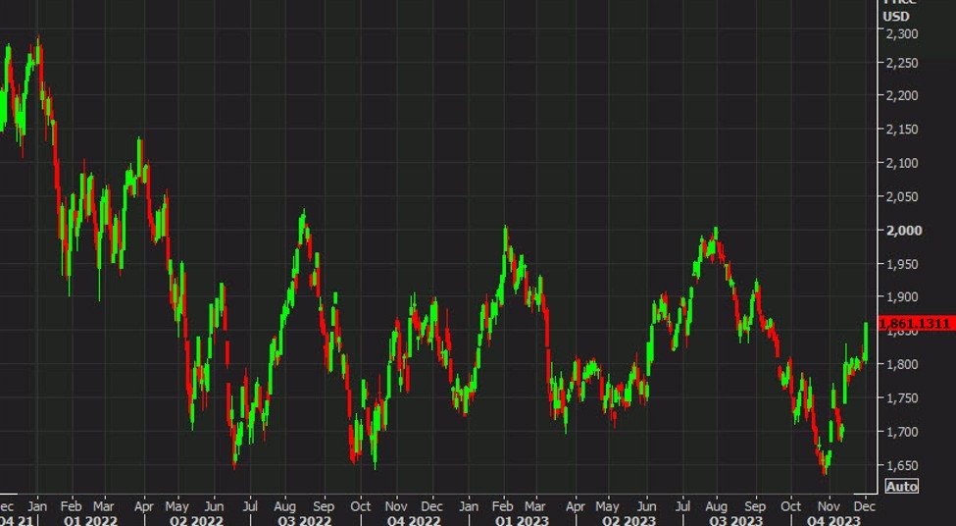The width and height of the screenshot is (956, 526).
Task: Click the latest green candle at chart's right edge
Action: point(866,342)
